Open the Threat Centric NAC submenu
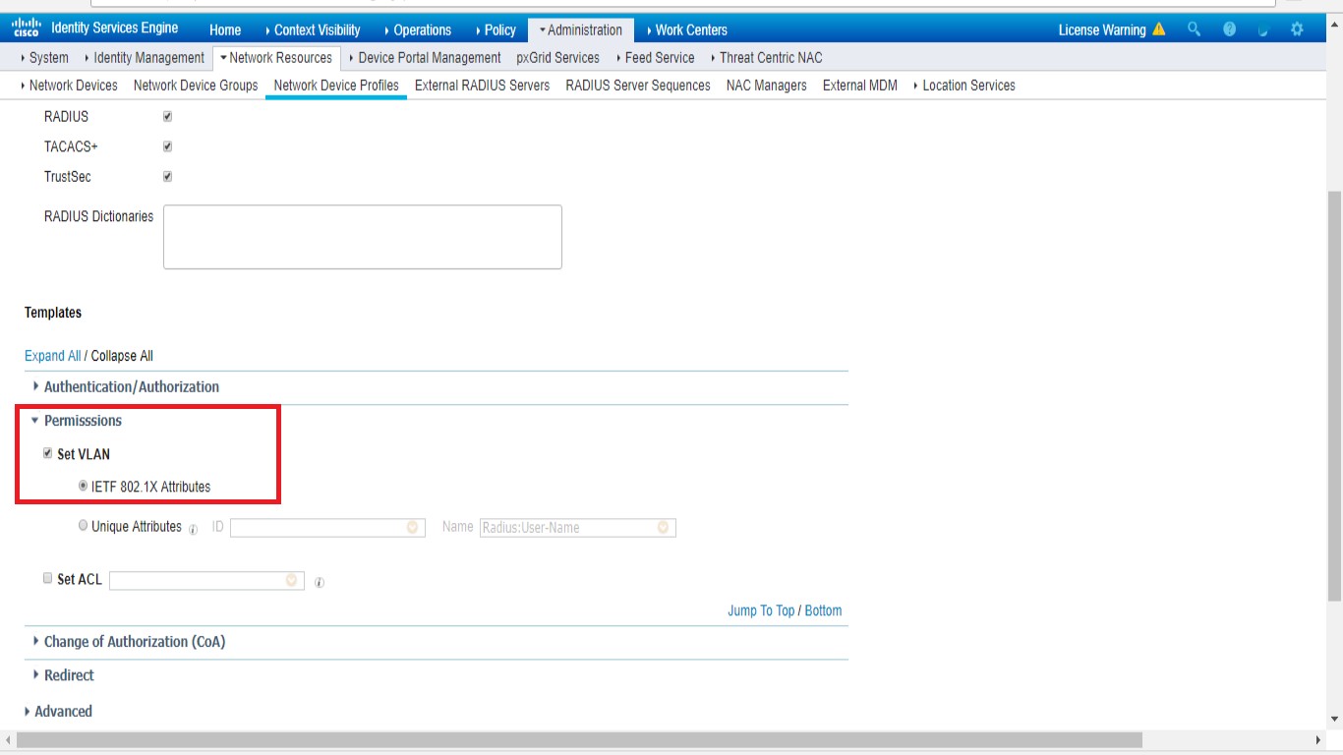Image resolution: width=1343 pixels, height=755 pixels. coord(766,58)
